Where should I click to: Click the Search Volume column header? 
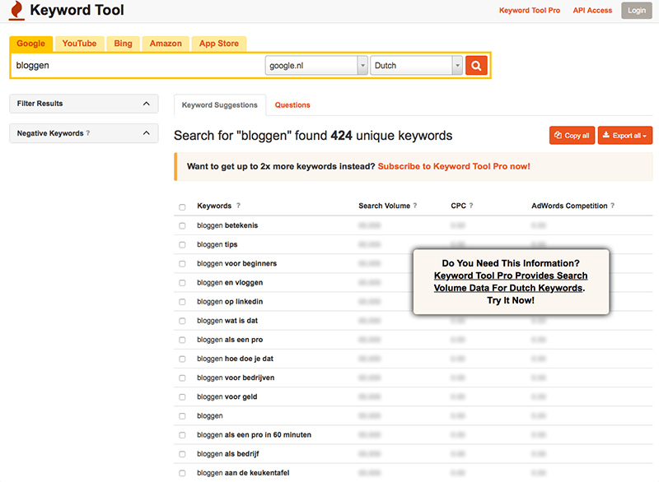(x=384, y=206)
